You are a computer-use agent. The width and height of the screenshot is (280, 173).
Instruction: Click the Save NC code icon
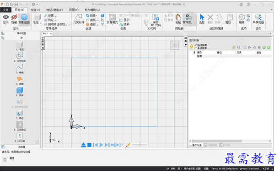pos(156,17)
